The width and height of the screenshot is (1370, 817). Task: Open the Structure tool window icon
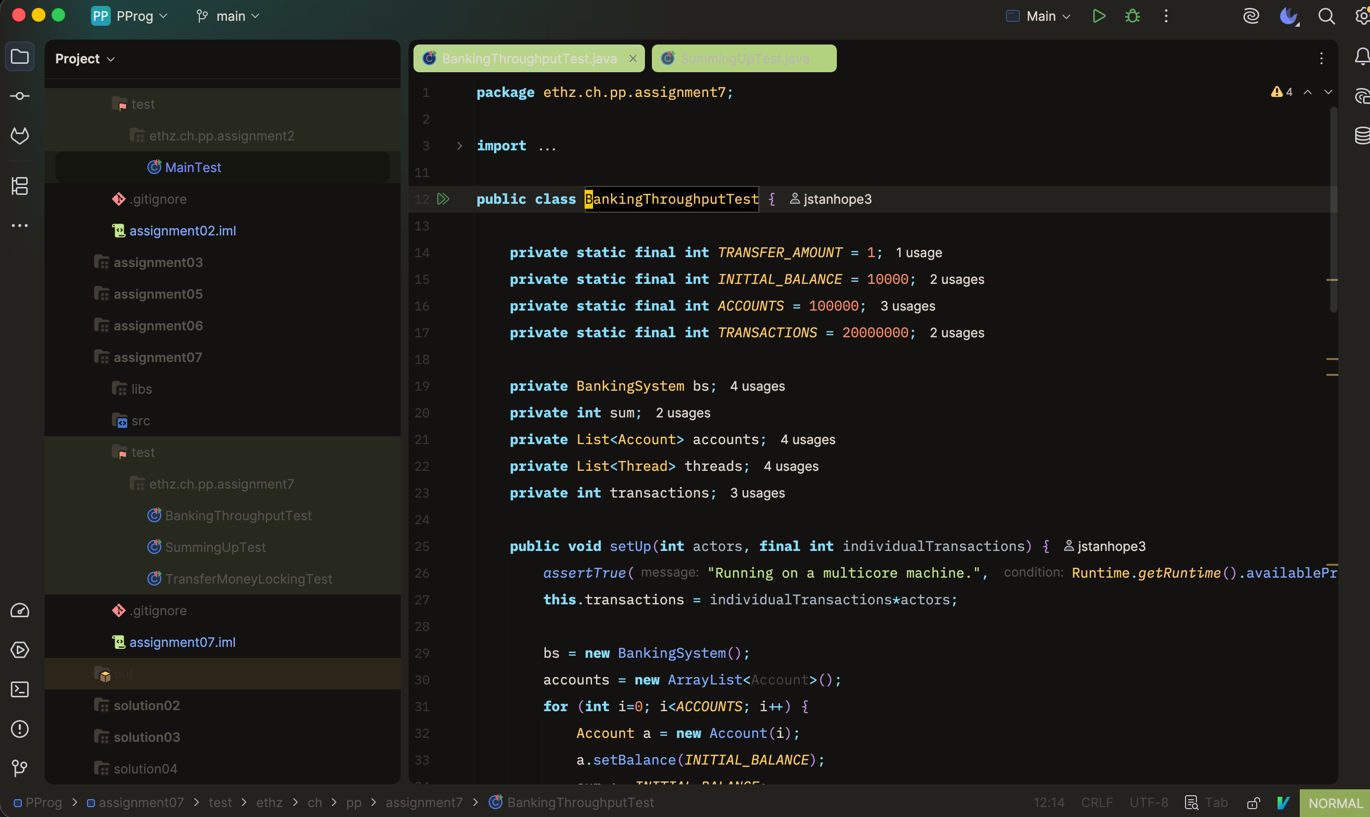point(20,186)
